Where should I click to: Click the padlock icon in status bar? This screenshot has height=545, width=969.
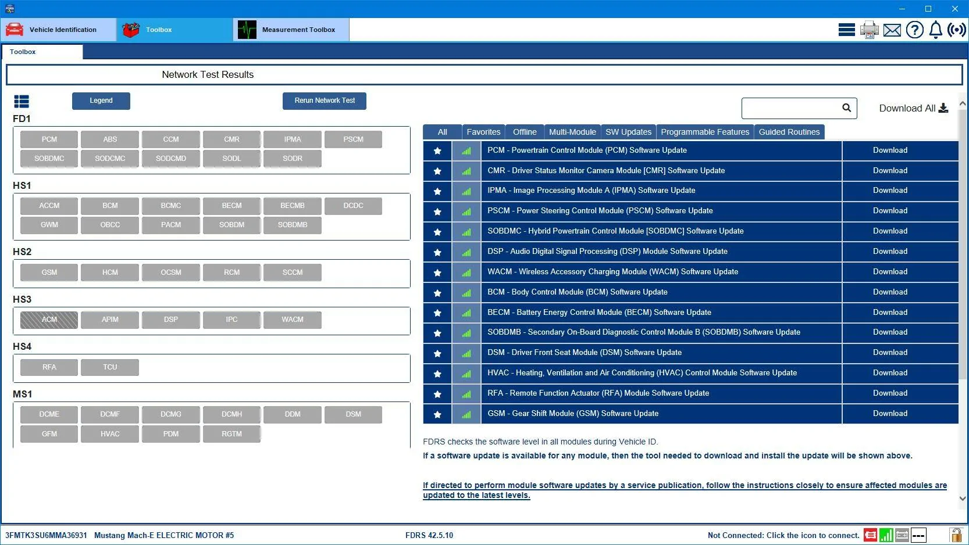[956, 535]
